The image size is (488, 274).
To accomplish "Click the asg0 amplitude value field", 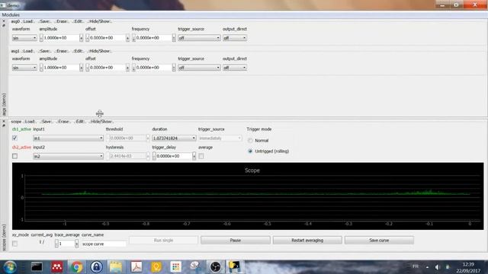I will (61, 38).
